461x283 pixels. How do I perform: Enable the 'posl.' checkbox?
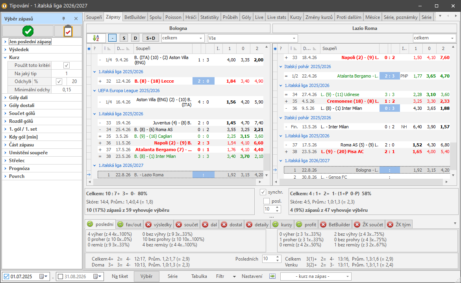pos(267,201)
